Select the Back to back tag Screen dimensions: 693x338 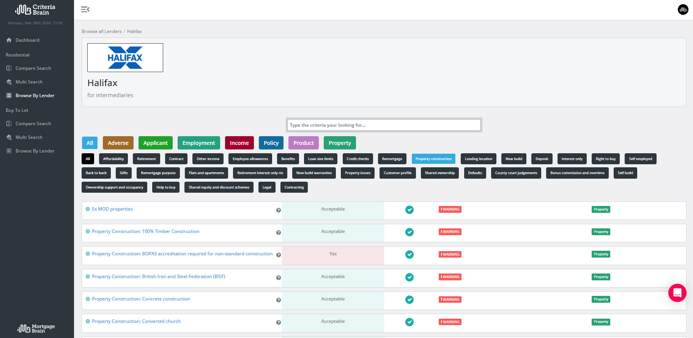point(96,173)
